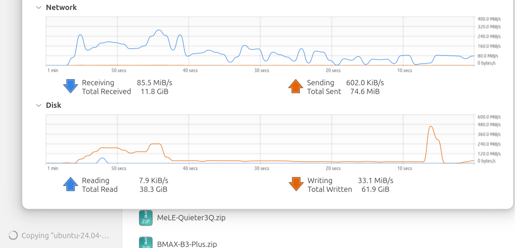Click the Total Written value 61.9 GiB
This screenshot has height=248, width=515.
375,189
